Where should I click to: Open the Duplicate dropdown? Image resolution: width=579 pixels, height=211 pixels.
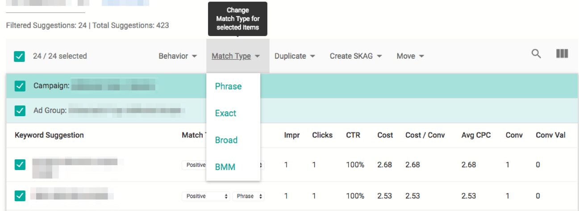pyautogui.click(x=295, y=56)
